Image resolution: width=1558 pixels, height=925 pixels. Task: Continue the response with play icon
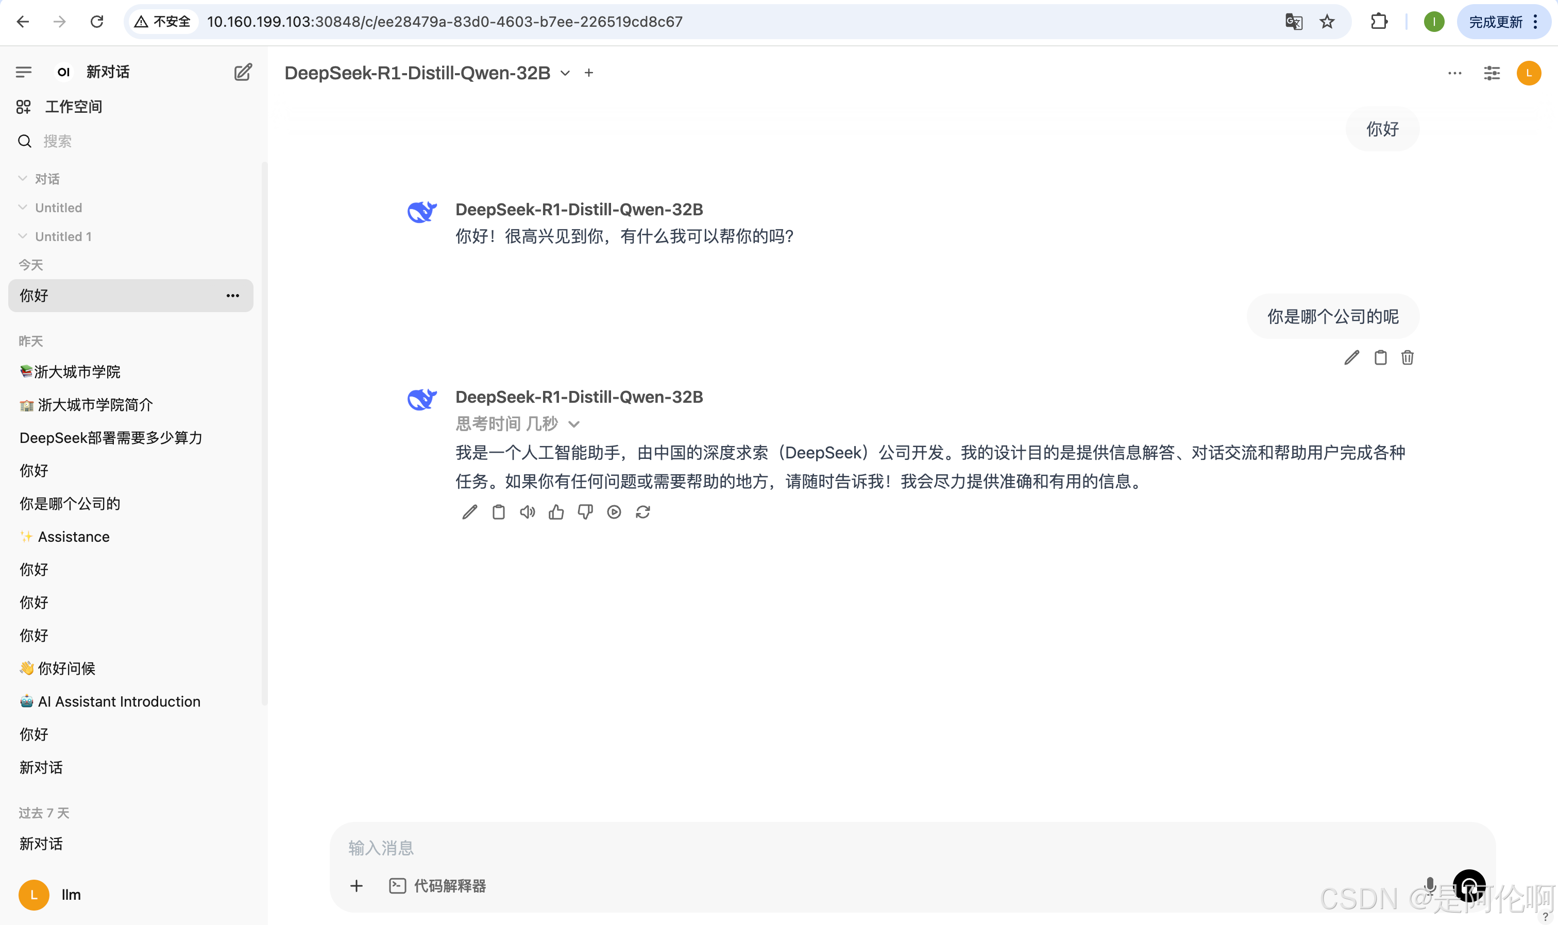[614, 512]
